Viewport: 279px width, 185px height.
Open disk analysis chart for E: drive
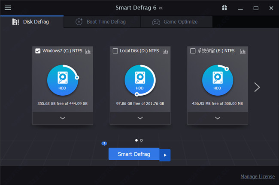coord(243,51)
